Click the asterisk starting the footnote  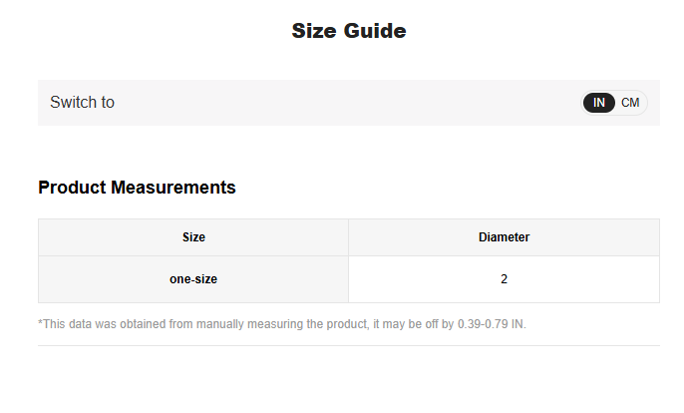[40, 323]
